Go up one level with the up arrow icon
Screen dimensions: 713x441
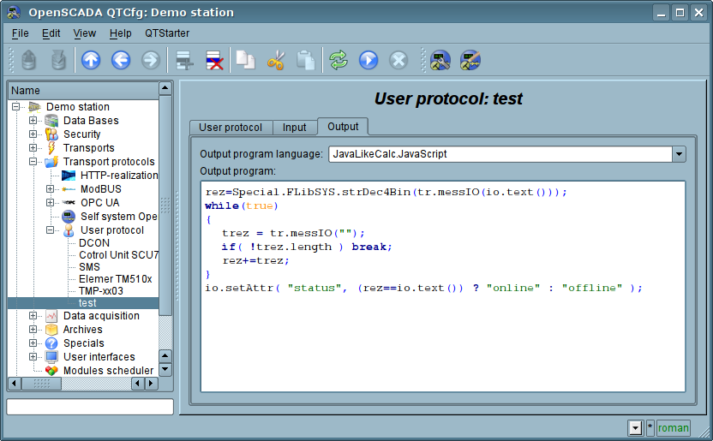click(91, 60)
